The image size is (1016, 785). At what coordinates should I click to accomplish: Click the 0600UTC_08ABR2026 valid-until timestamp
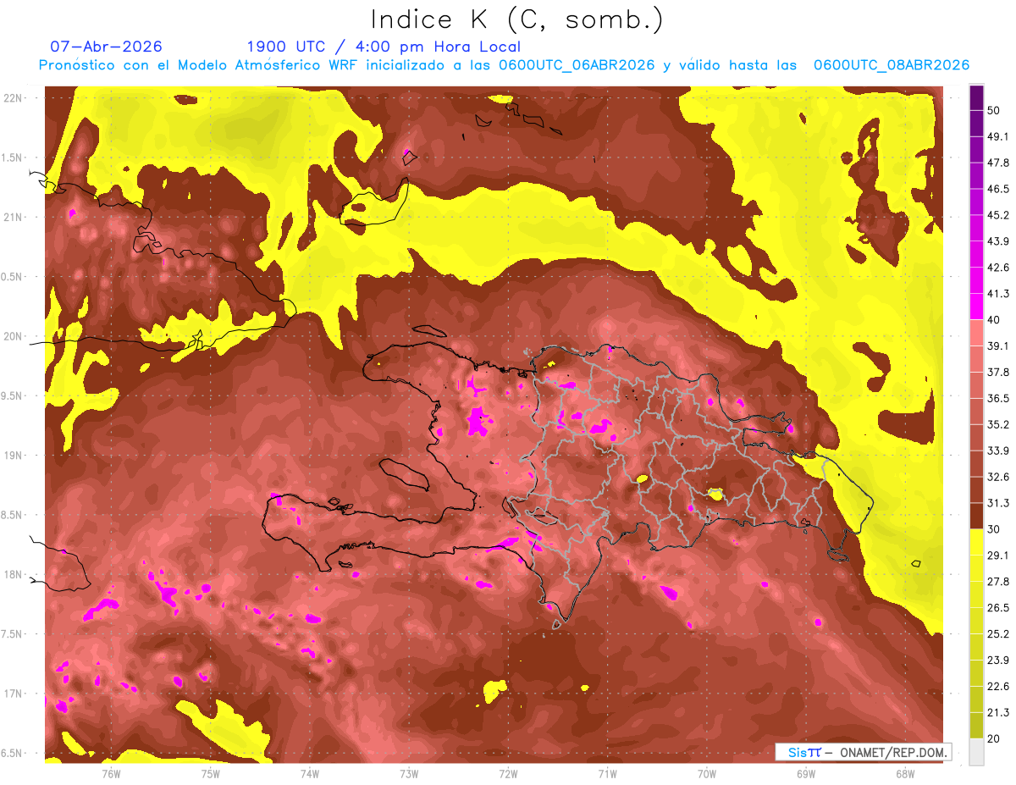[x=892, y=65]
